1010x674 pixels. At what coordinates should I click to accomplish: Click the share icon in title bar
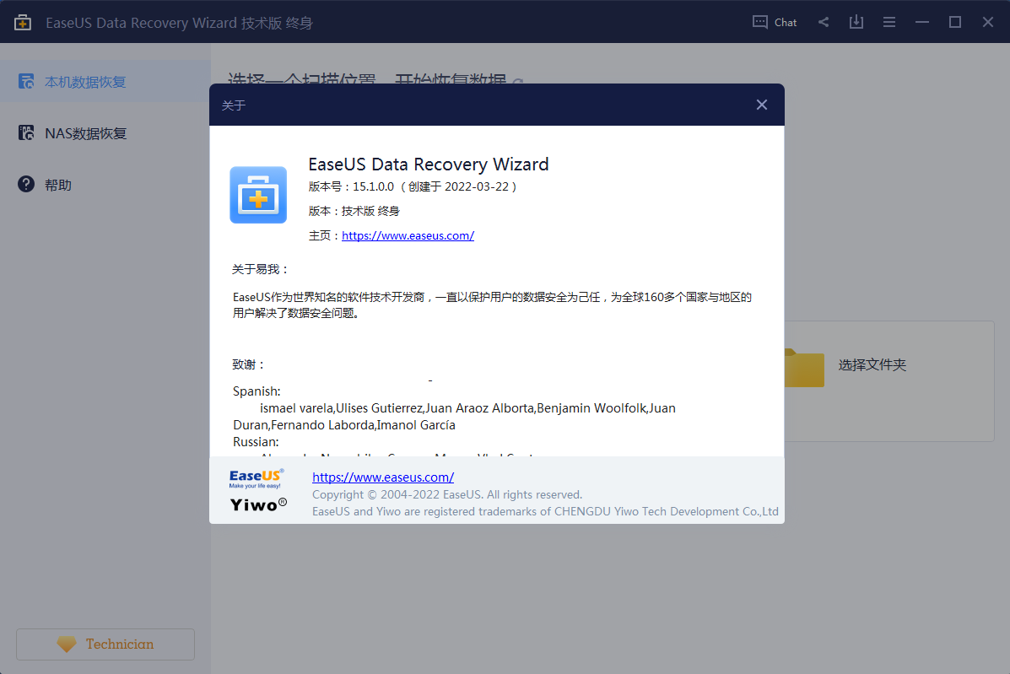824,23
